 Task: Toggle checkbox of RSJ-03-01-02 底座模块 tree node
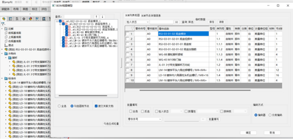tap(60, 21)
